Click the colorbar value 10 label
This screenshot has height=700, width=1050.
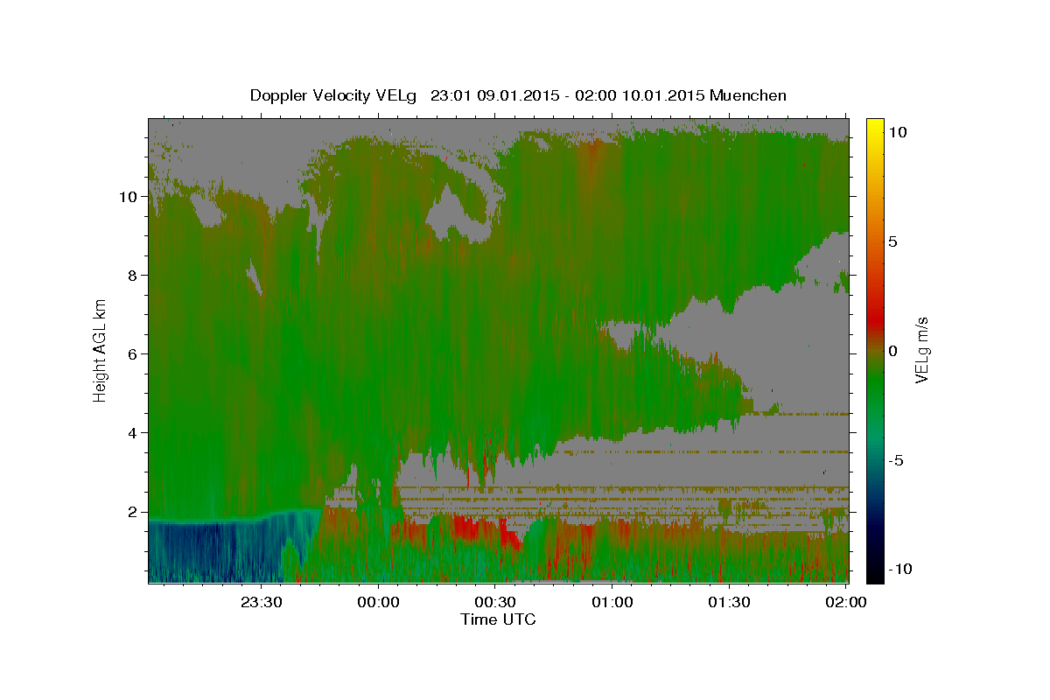[897, 132]
